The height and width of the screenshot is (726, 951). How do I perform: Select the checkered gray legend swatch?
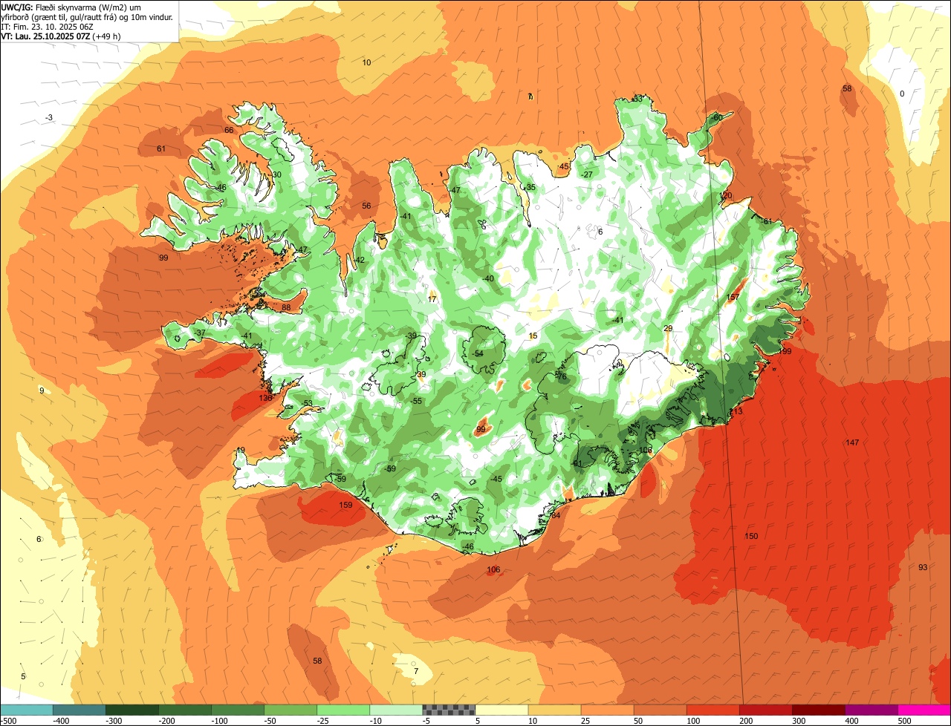tap(449, 710)
